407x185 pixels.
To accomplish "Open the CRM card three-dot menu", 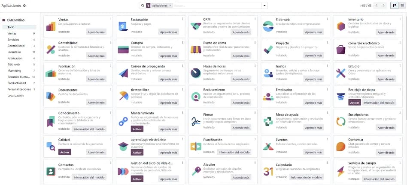I will 255,19.
